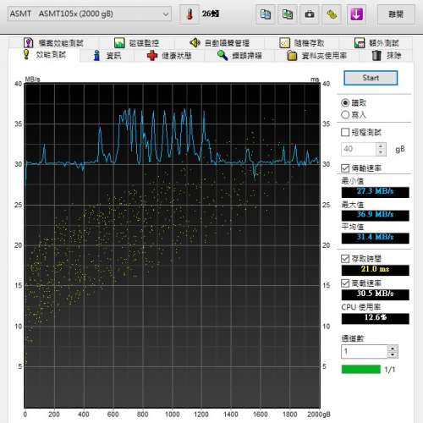Increase the number of passes
This screenshot has width=423, height=423.
393,349
